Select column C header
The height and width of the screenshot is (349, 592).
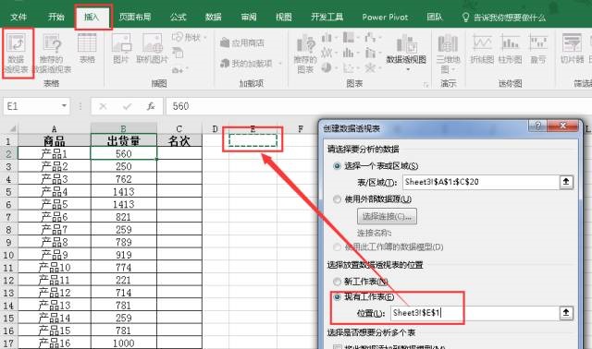[x=179, y=128]
